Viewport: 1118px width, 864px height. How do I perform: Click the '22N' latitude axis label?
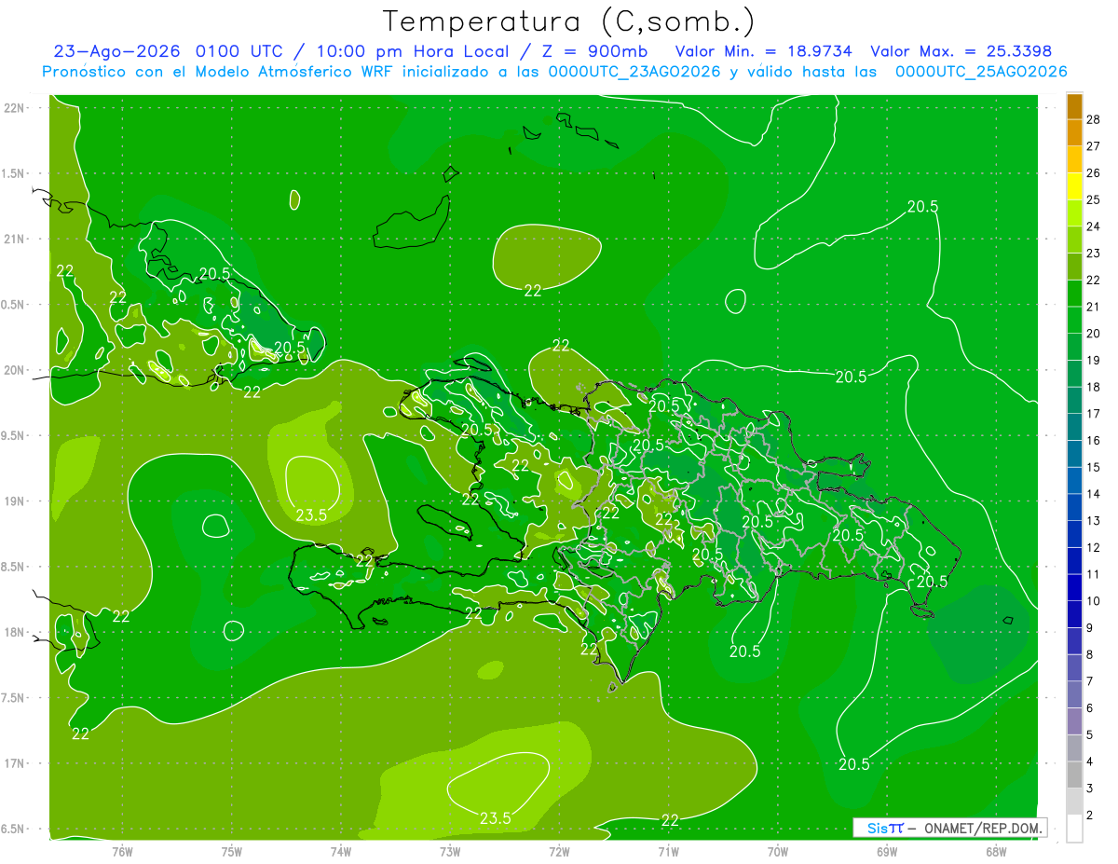click(x=14, y=108)
